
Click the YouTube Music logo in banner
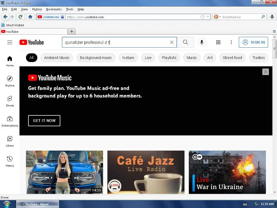[50, 78]
